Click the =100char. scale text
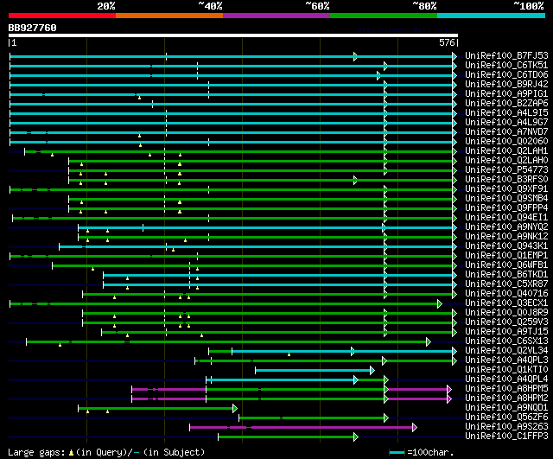This screenshot has width=553, height=459. (430, 452)
